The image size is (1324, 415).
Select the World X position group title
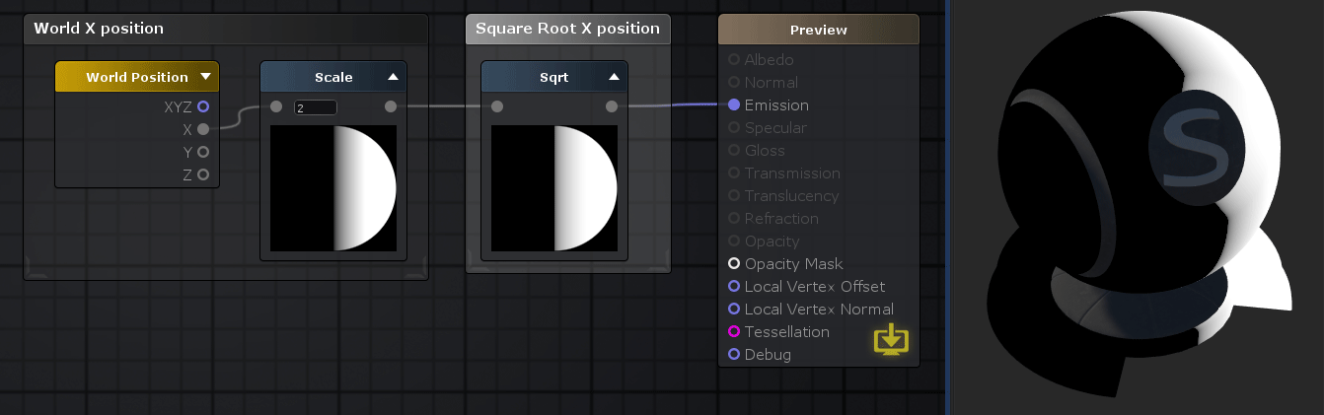99,29
